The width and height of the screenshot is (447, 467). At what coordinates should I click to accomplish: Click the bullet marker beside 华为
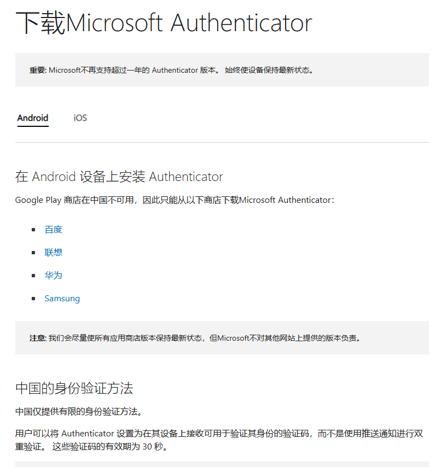(x=33, y=276)
